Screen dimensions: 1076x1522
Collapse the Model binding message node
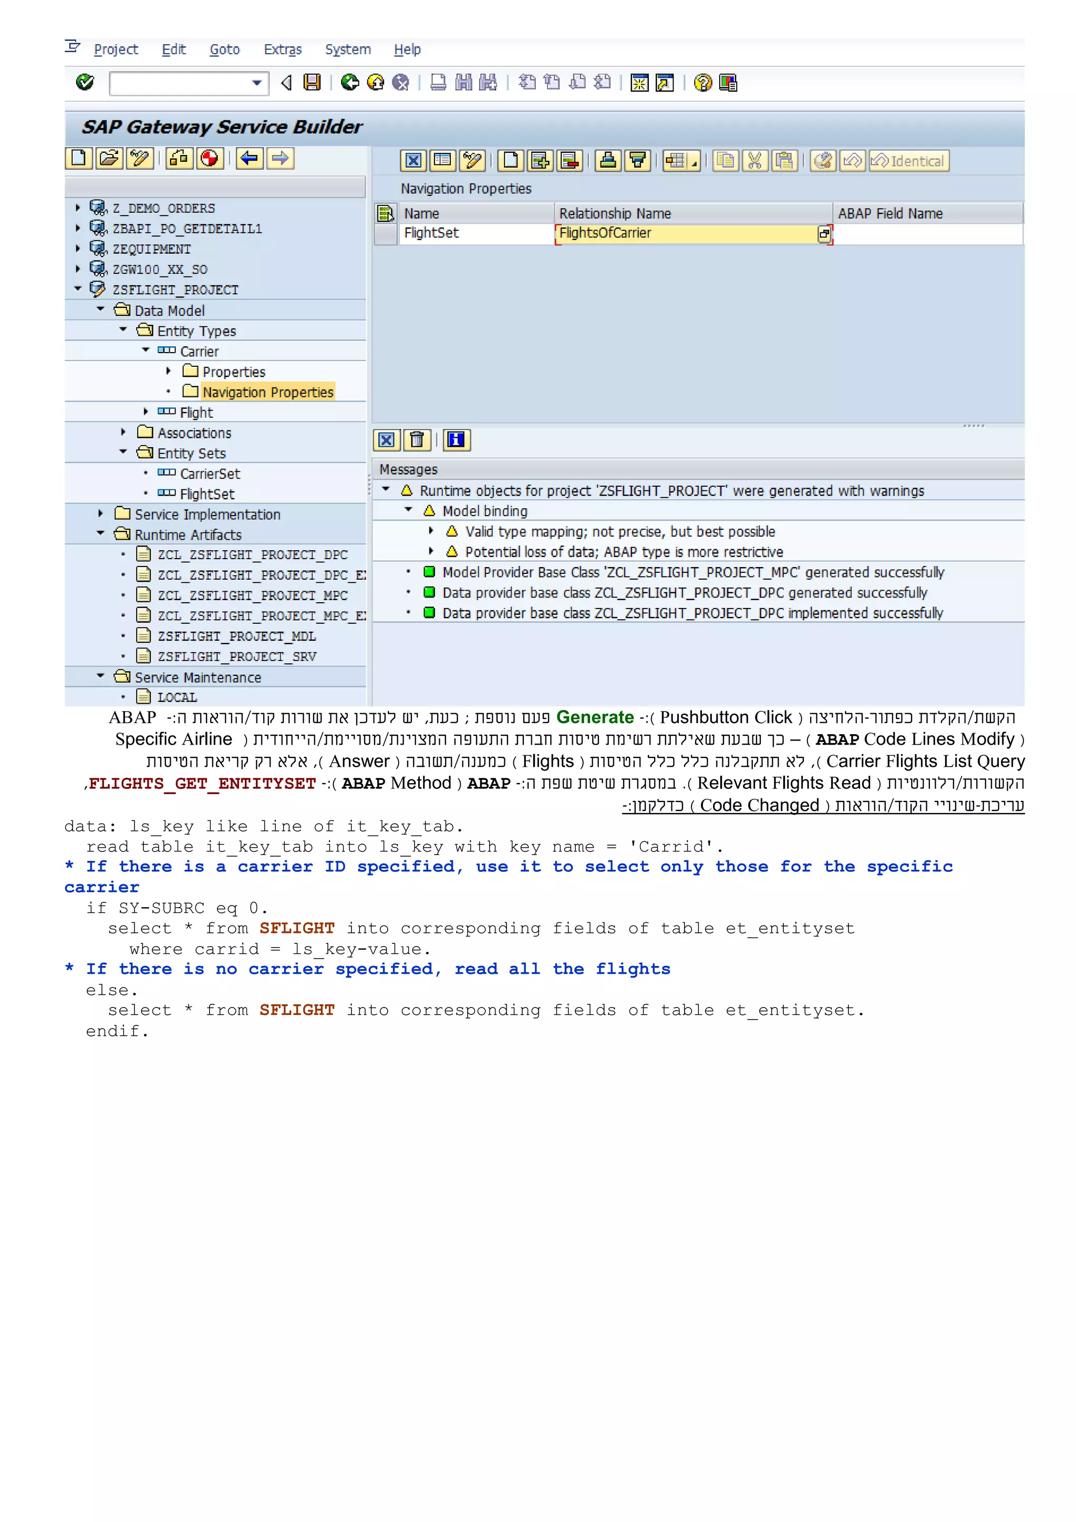point(409,510)
